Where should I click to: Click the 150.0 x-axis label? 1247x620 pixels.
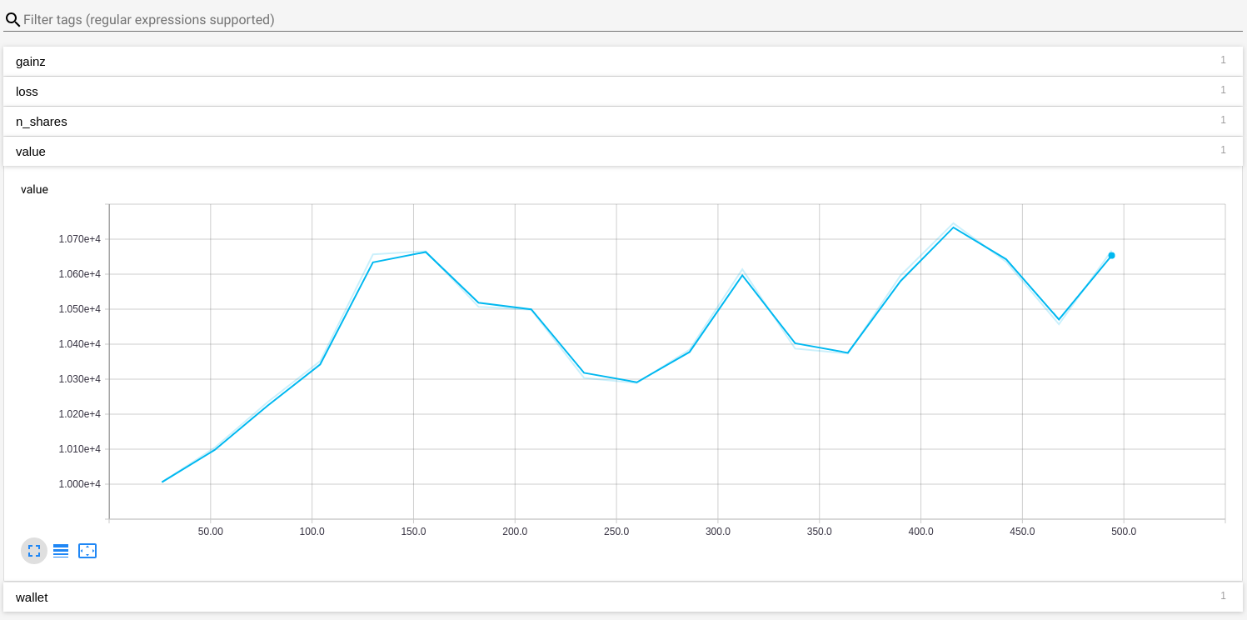[413, 532]
